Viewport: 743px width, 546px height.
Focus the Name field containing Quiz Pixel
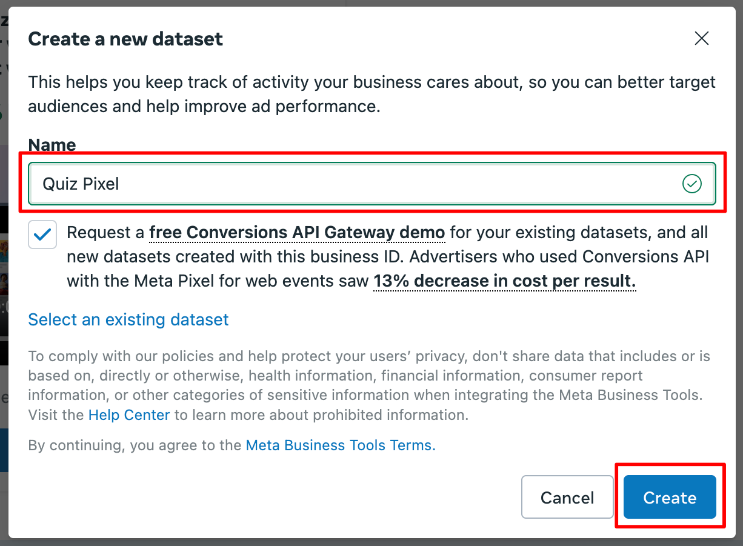coord(372,184)
